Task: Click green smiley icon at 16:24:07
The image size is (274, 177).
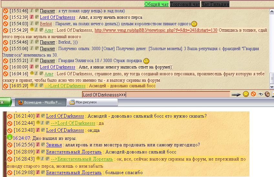Action: pos(10,137)
